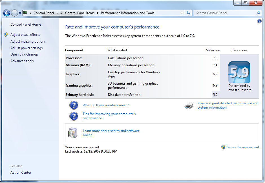265x183 pixels.
Task: Open Action Center under See also
Action: pyautogui.click(x=21, y=173)
